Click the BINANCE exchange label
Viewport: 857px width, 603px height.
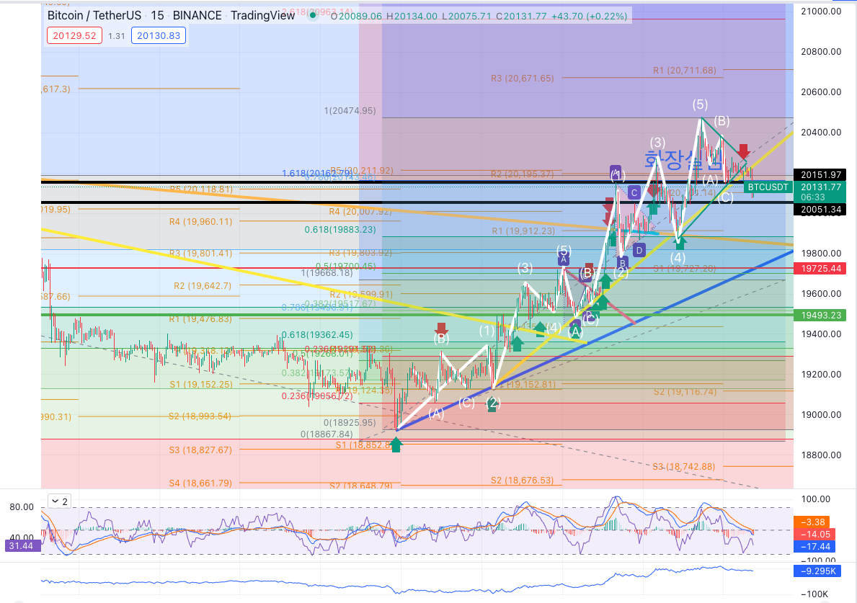(x=197, y=15)
